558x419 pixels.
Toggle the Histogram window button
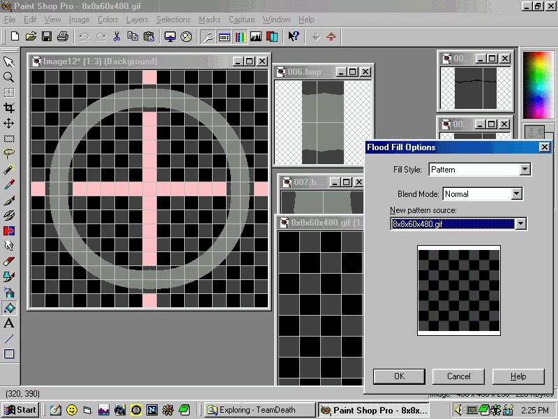point(256,36)
